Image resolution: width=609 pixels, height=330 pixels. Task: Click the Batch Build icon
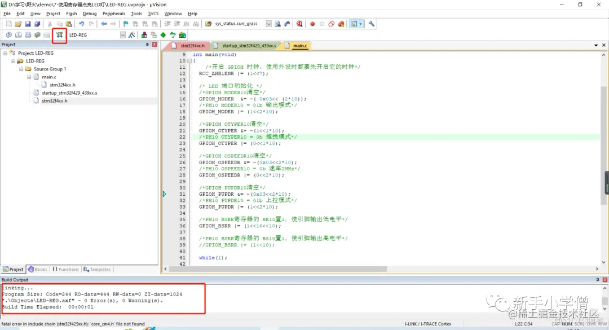(37, 34)
